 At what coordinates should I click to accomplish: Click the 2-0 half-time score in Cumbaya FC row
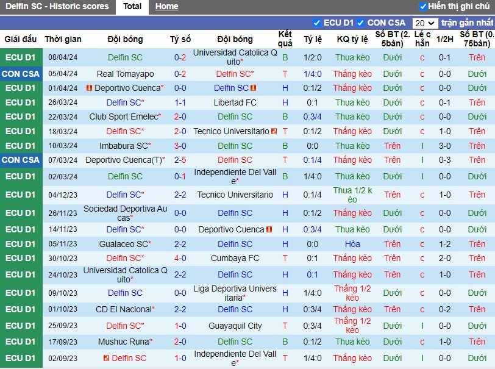445,258
